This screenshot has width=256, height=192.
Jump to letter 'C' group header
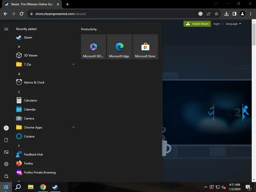[x=19, y=92]
